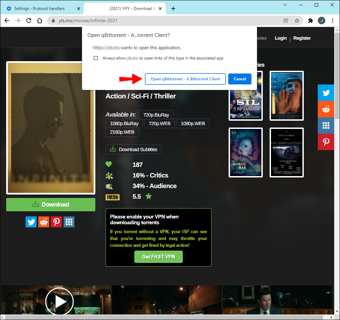Click the browser forward arrow

pyautogui.click(x=18, y=21)
